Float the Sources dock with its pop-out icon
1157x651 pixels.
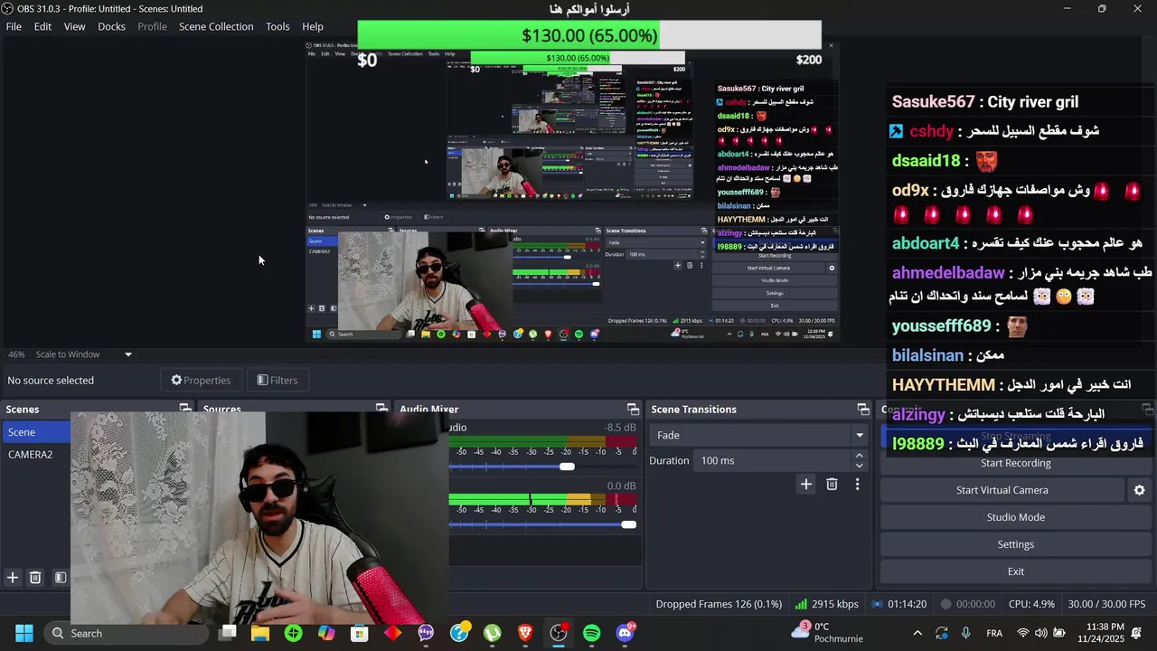pyautogui.click(x=381, y=410)
